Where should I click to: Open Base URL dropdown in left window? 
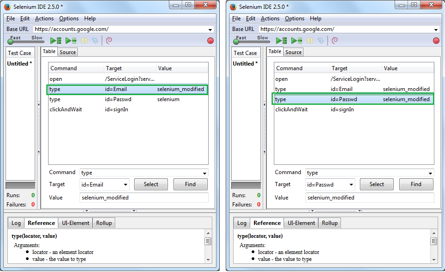[x=210, y=30]
